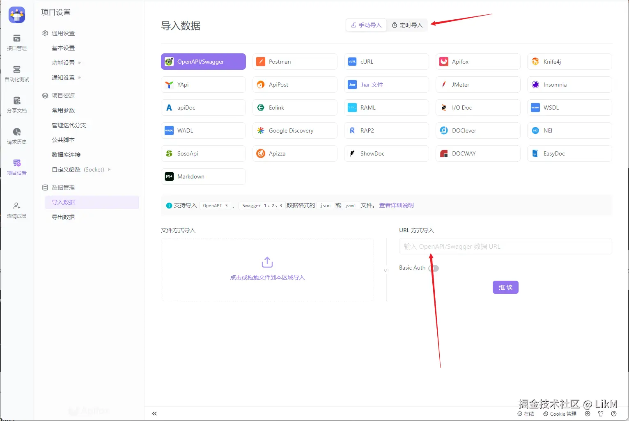Click the team avatar logo at top left
The width and height of the screenshot is (629, 421).
point(17,15)
